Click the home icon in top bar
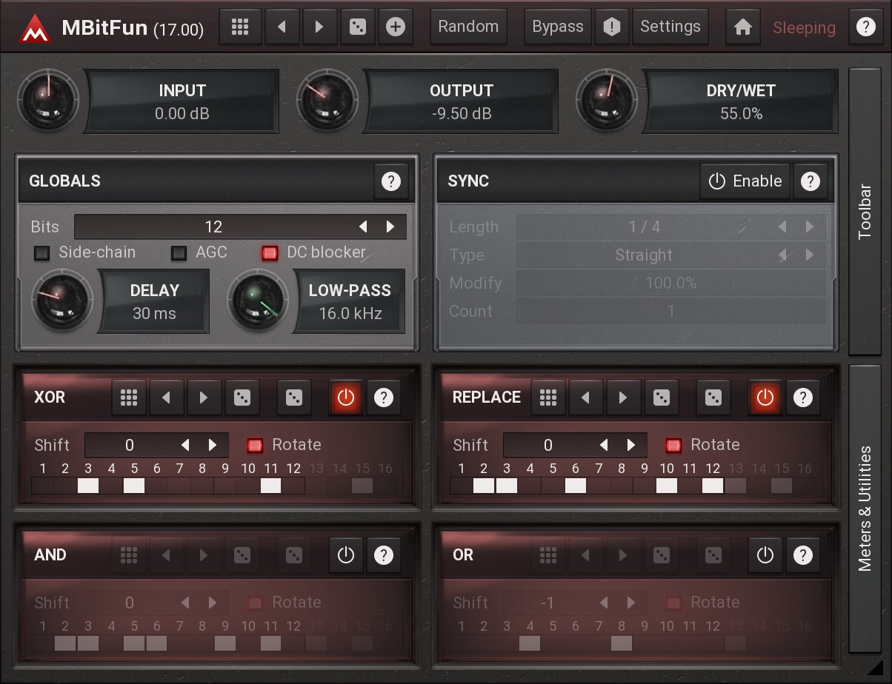Image resolution: width=892 pixels, height=684 pixels. click(742, 27)
